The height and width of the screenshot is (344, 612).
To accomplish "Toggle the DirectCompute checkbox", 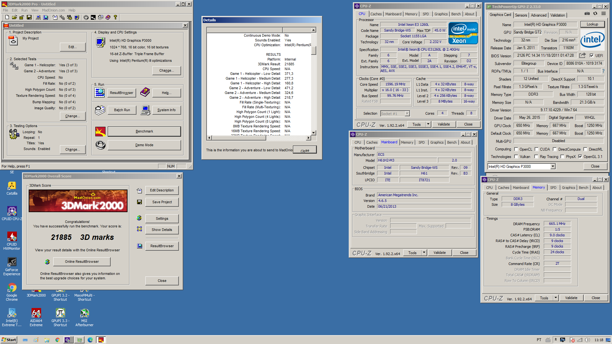I will [555, 149].
